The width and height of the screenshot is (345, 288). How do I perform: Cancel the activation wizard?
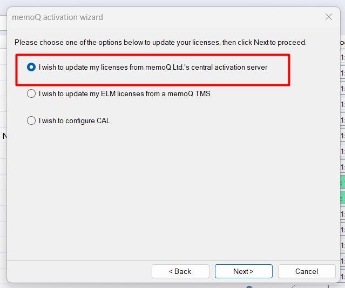point(307,271)
